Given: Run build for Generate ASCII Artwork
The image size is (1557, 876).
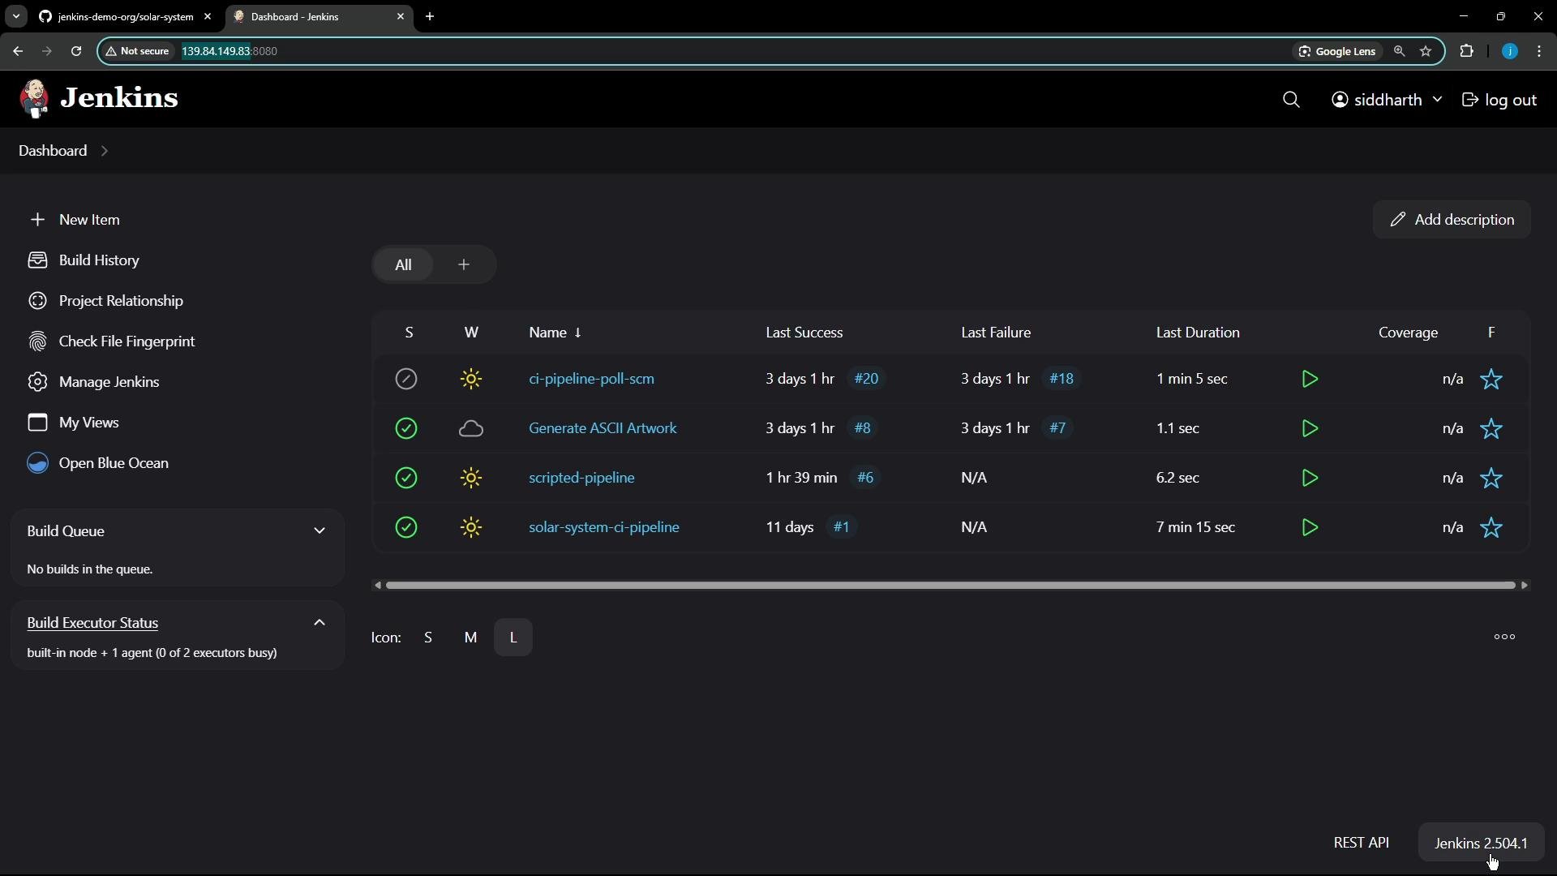Looking at the screenshot, I should 1310,429.
